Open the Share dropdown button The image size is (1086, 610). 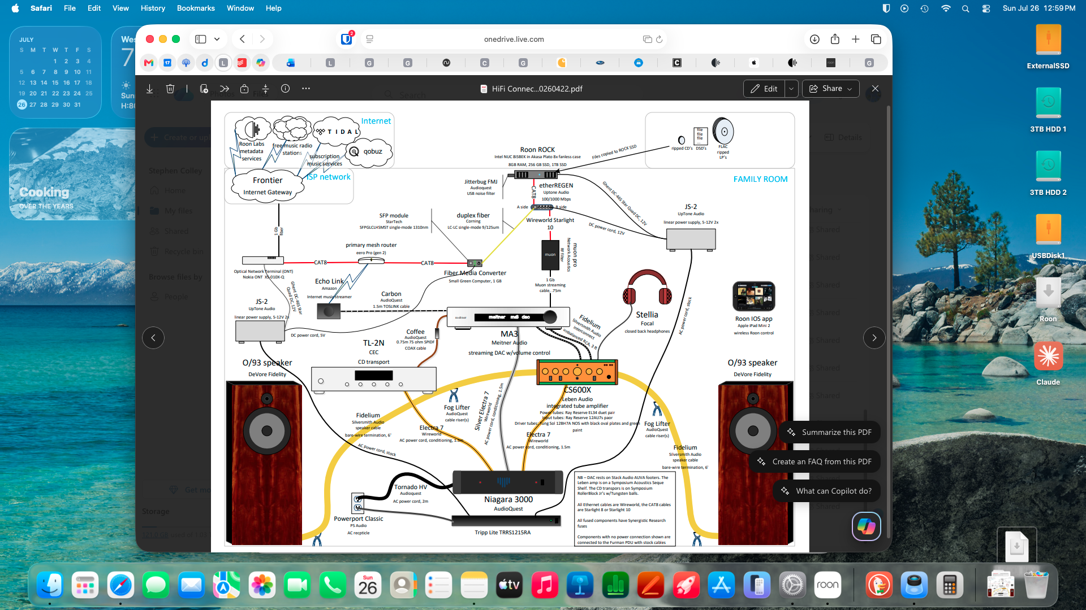pyautogui.click(x=830, y=89)
